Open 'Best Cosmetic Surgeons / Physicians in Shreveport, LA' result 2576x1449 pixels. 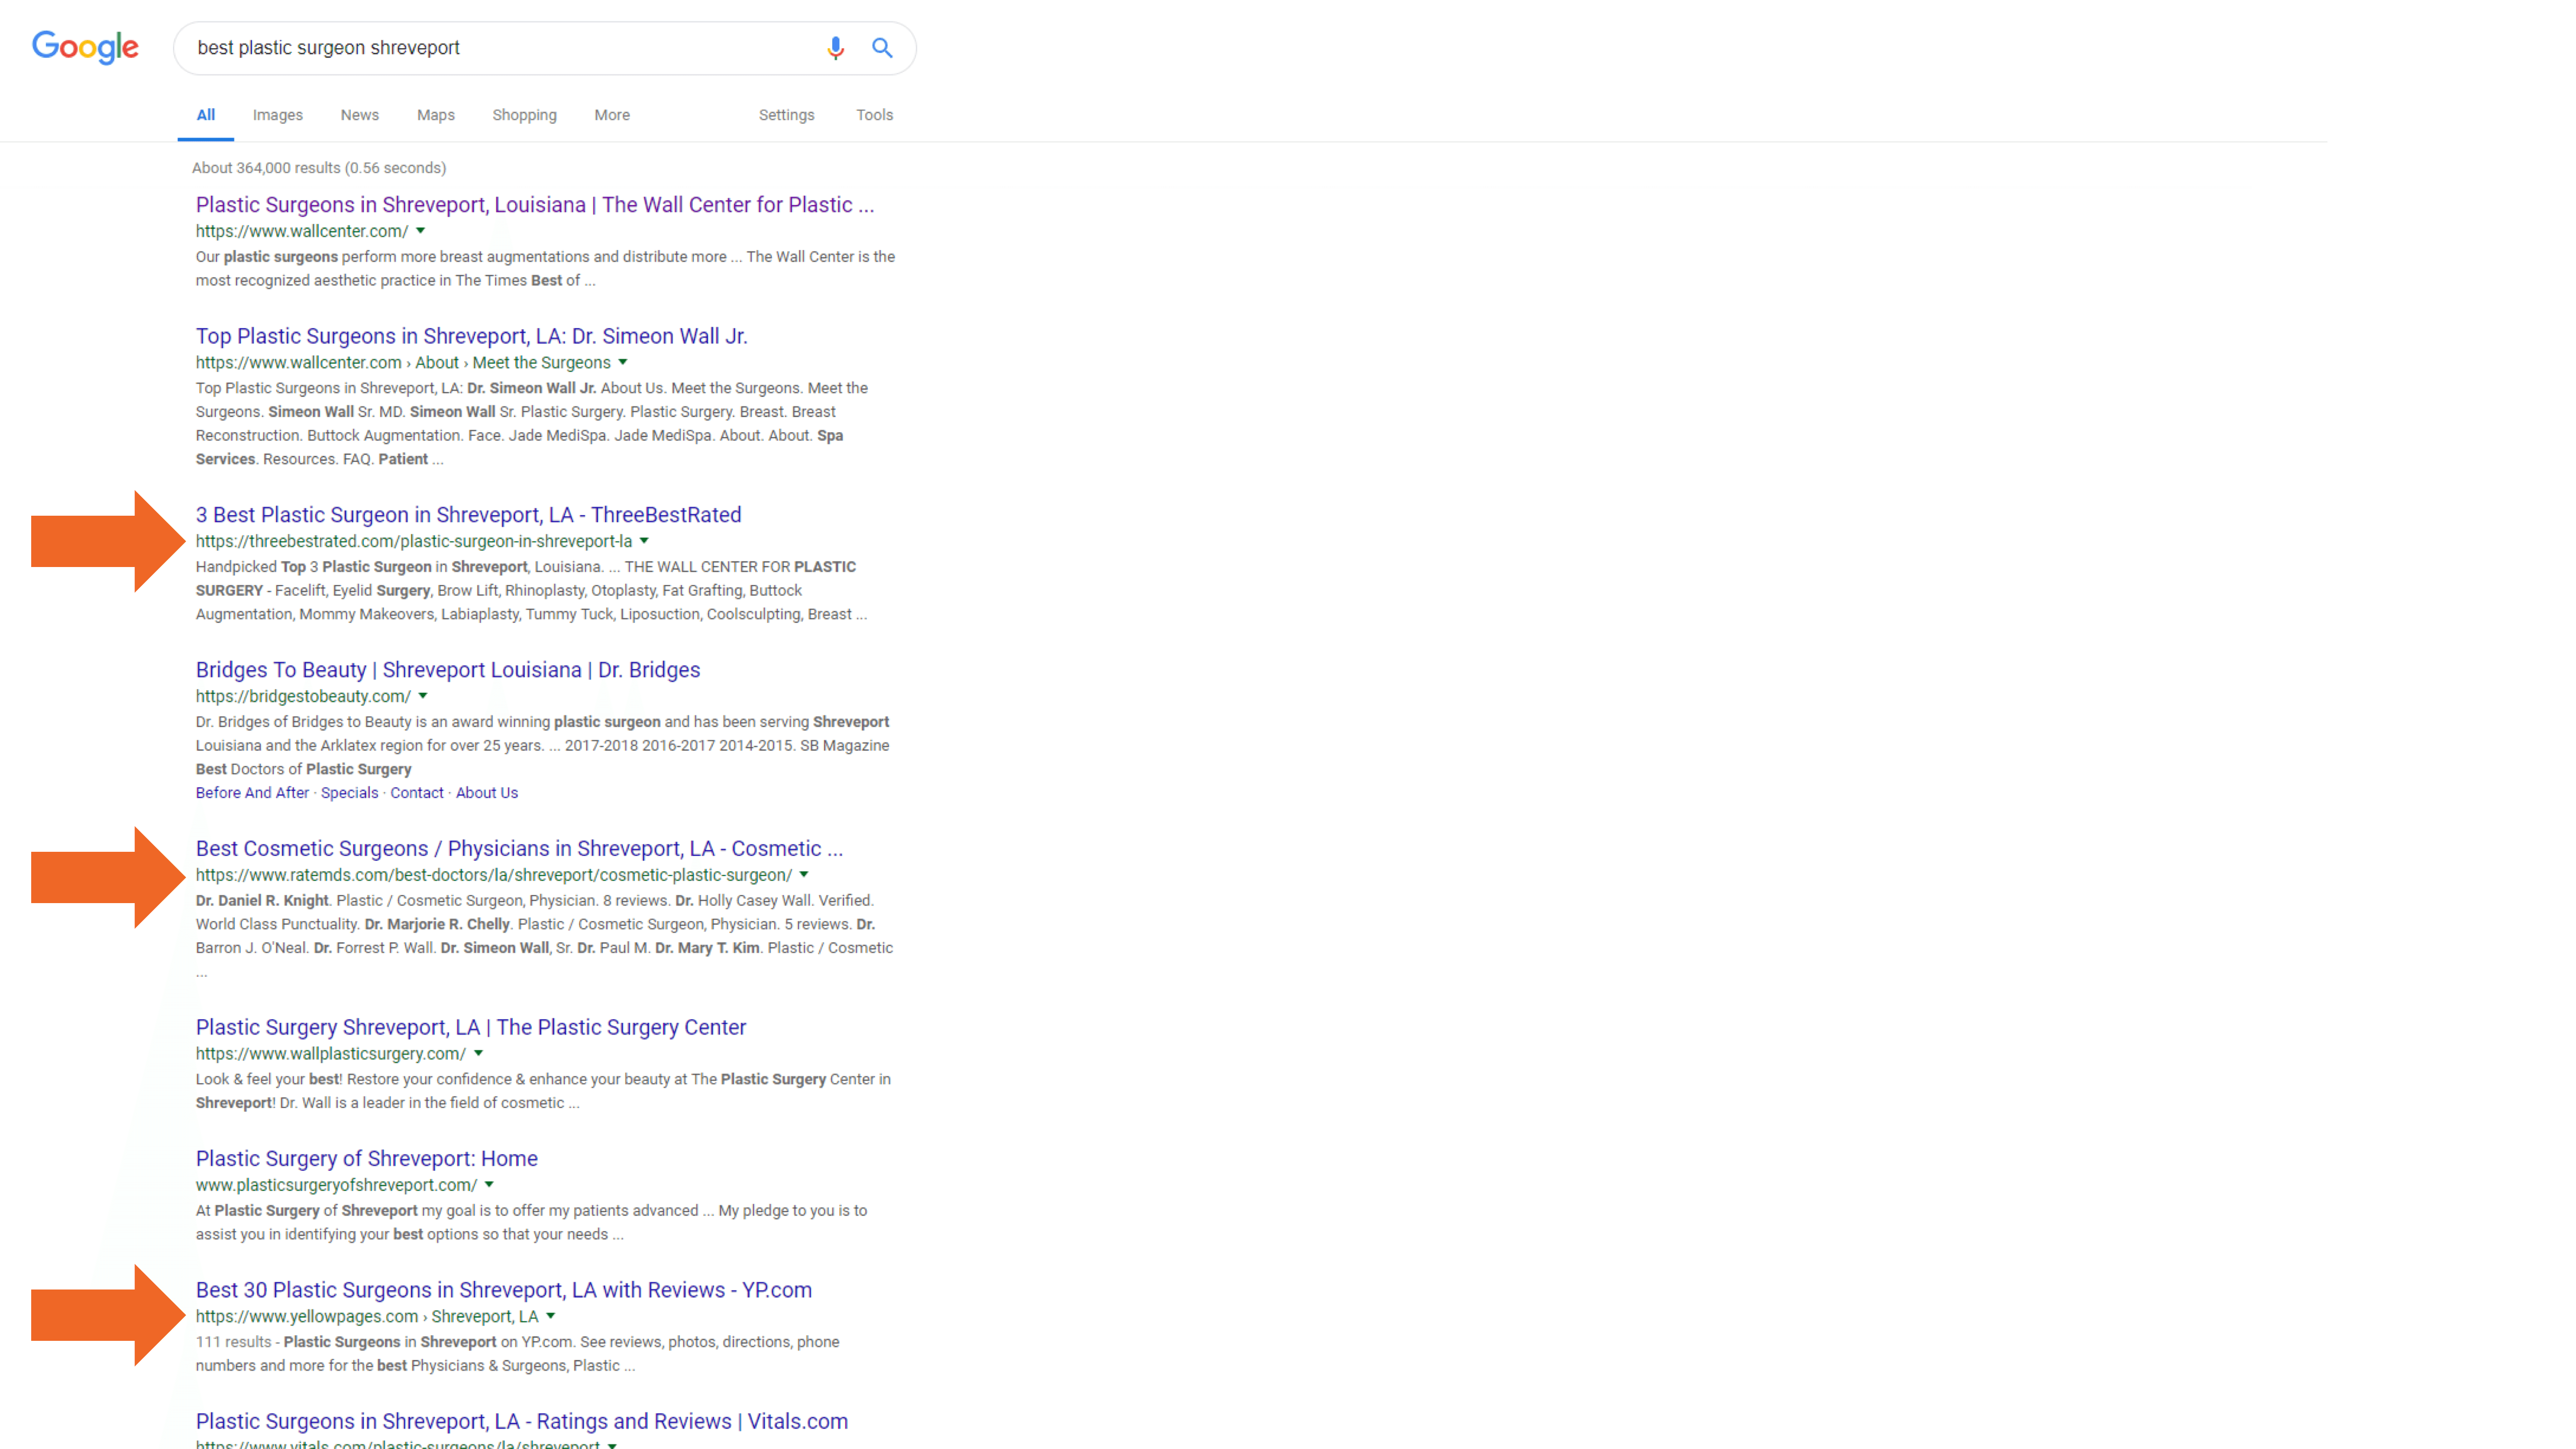[x=520, y=849]
